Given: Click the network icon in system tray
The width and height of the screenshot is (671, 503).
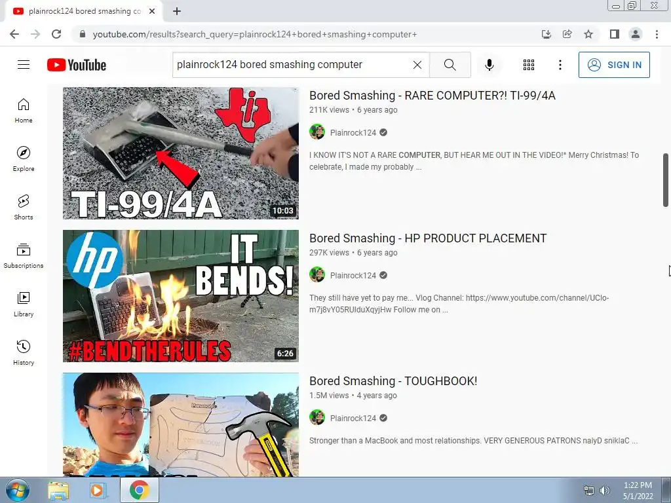Looking at the screenshot, I should 589,491.
